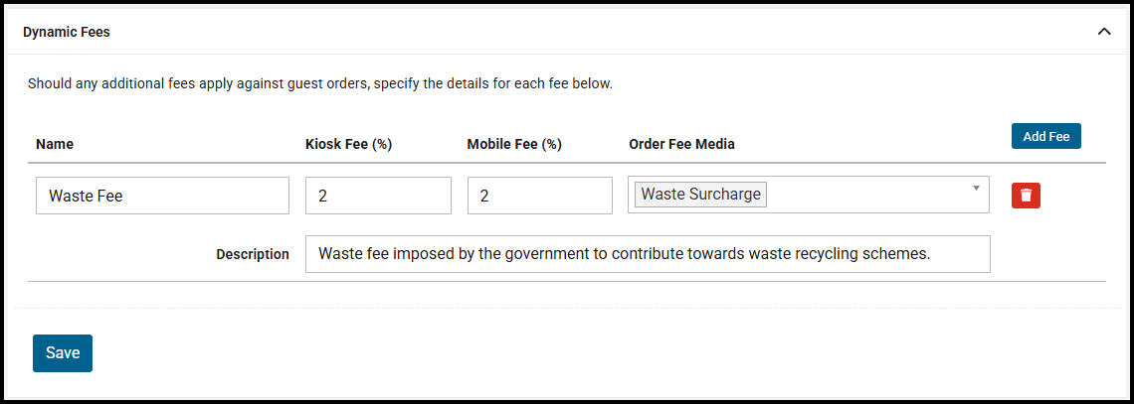
Task: Click the Name column header
Action: point(55,144)
